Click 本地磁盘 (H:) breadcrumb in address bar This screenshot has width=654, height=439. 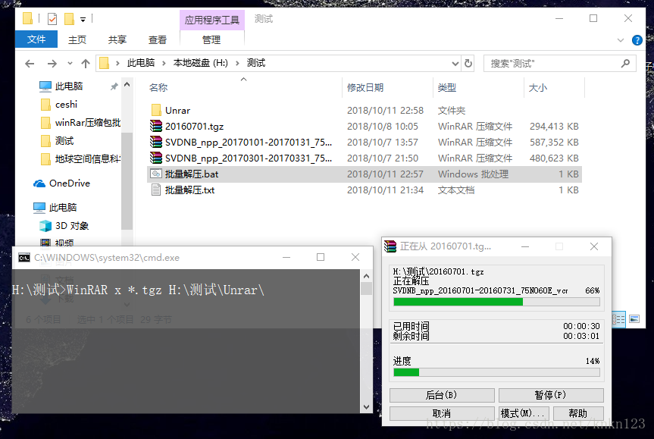click(x=201, y=63)
